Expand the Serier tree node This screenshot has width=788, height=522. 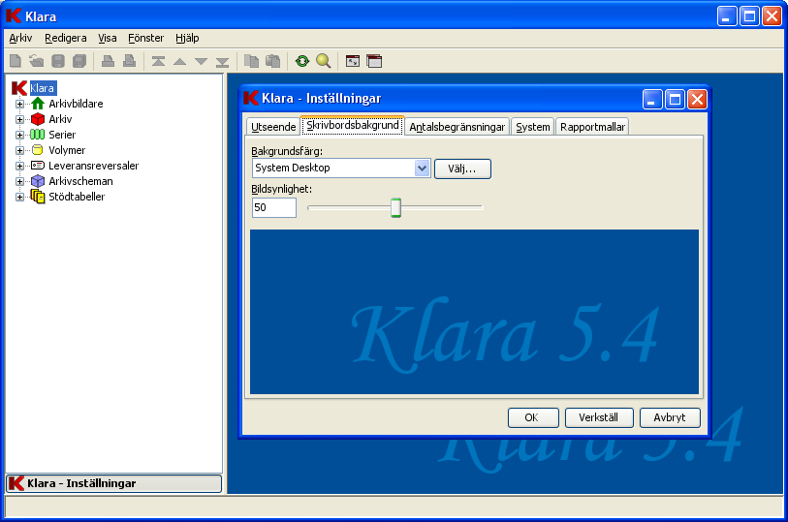19,135
